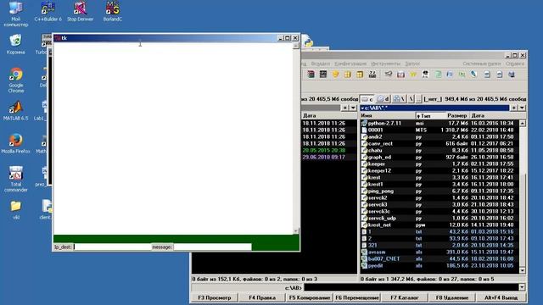543x305 pixels.
Task: Click the Alt+F4 Выход button
Action: click(x=501, y=297)
